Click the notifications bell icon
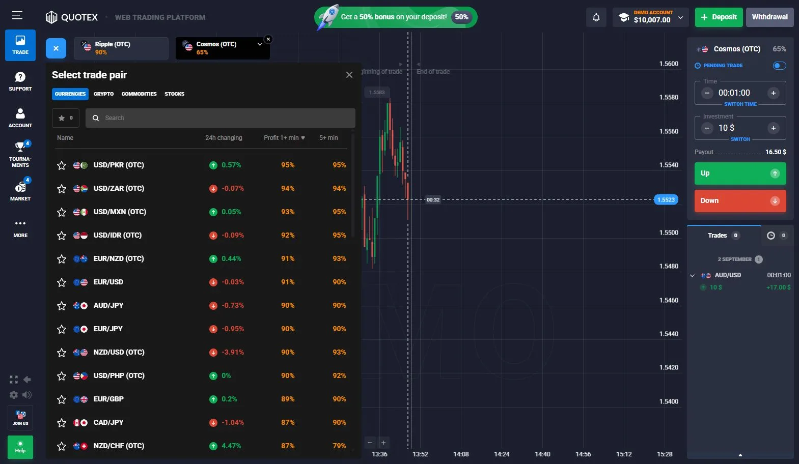The height and width of the screenshot is (464, 799). pyautogui.click(x=596, y=17)
